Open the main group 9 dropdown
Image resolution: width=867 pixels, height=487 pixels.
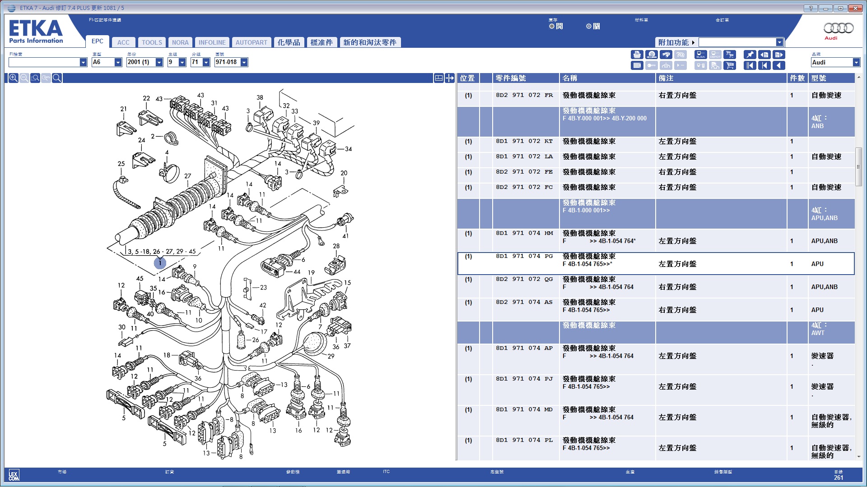[x=182, y=62]
